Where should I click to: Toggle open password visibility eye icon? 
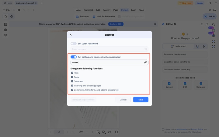tap(145, 49)
